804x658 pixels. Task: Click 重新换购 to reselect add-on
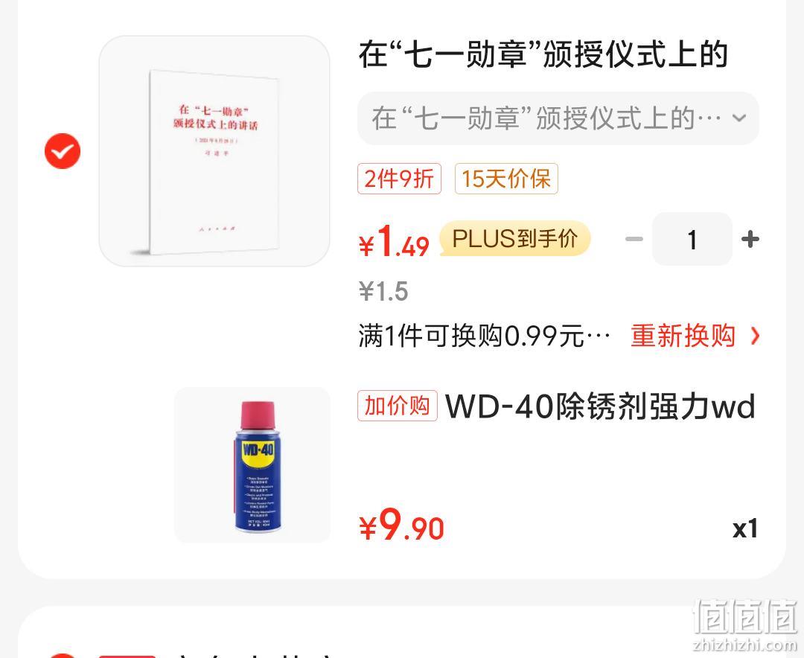[683, 336]
